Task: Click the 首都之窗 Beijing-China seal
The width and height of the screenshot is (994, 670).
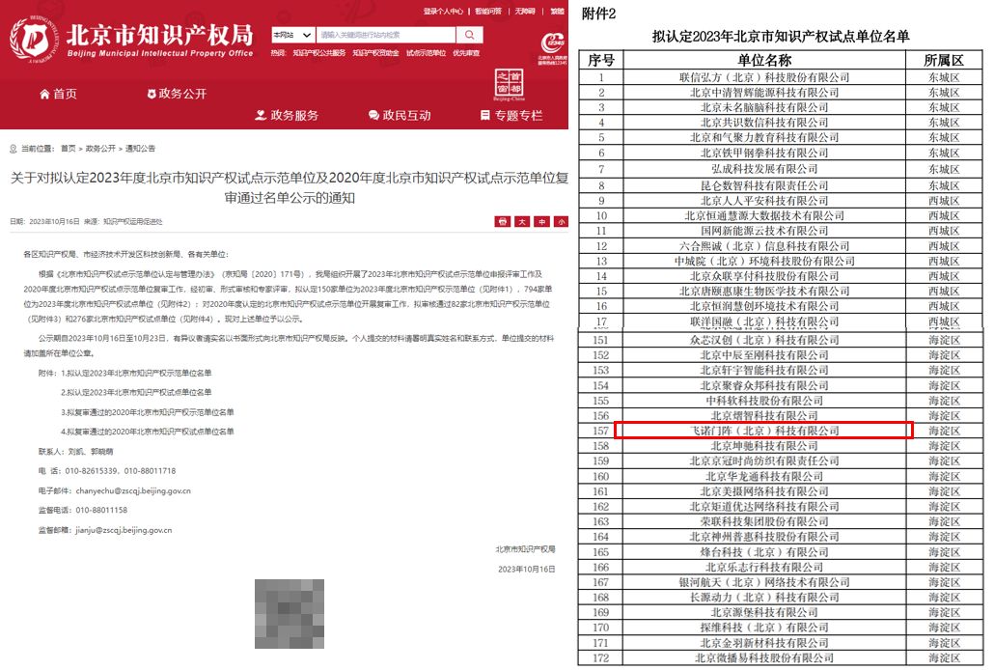Action: (x=509, y=85)
